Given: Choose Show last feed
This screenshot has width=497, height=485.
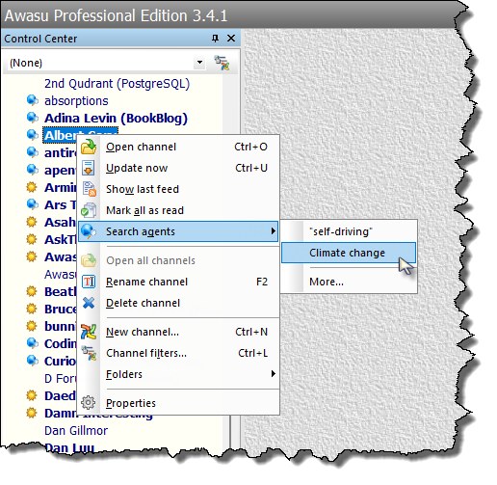Looking at the screenshot, I should coord(178,189).
